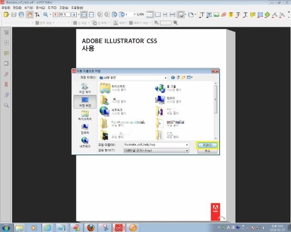This screenshot has height=232, width=291.
Task: Select the typewriter text tool
Action: point(202,15)
